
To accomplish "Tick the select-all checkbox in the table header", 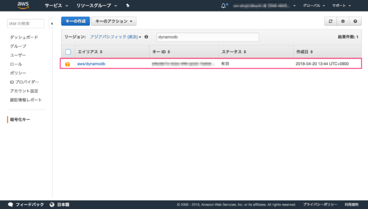I will 68,52.
